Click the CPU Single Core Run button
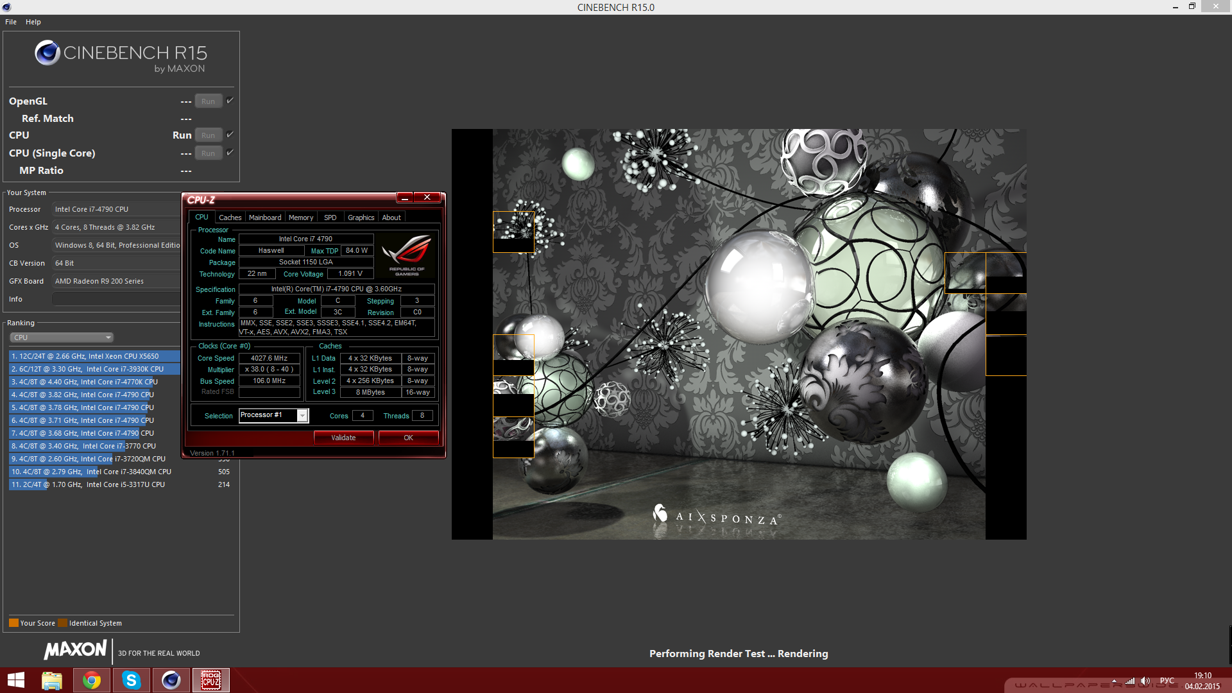 click(x=209, y=153)
